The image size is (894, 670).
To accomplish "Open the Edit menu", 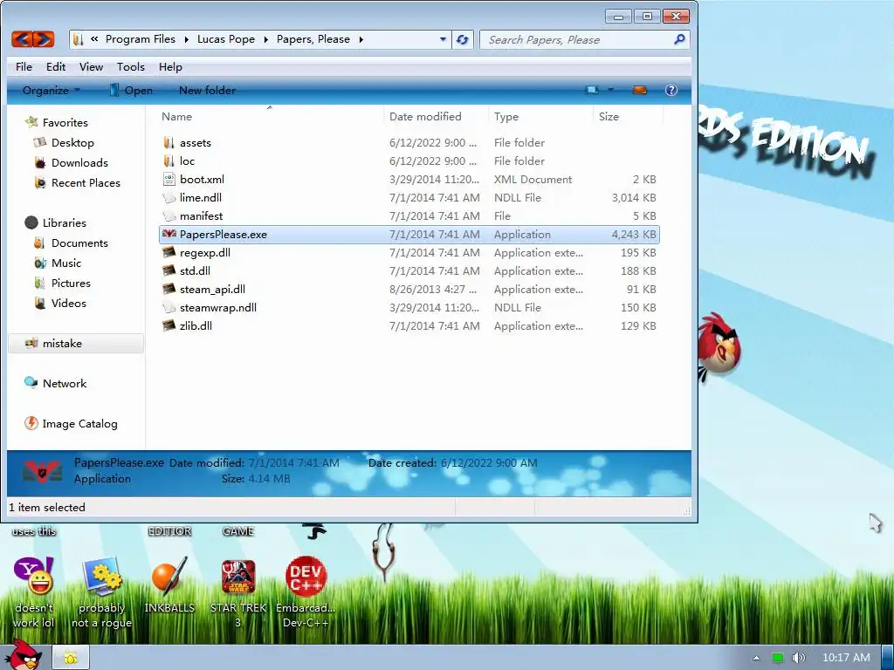I will (56, 66).
